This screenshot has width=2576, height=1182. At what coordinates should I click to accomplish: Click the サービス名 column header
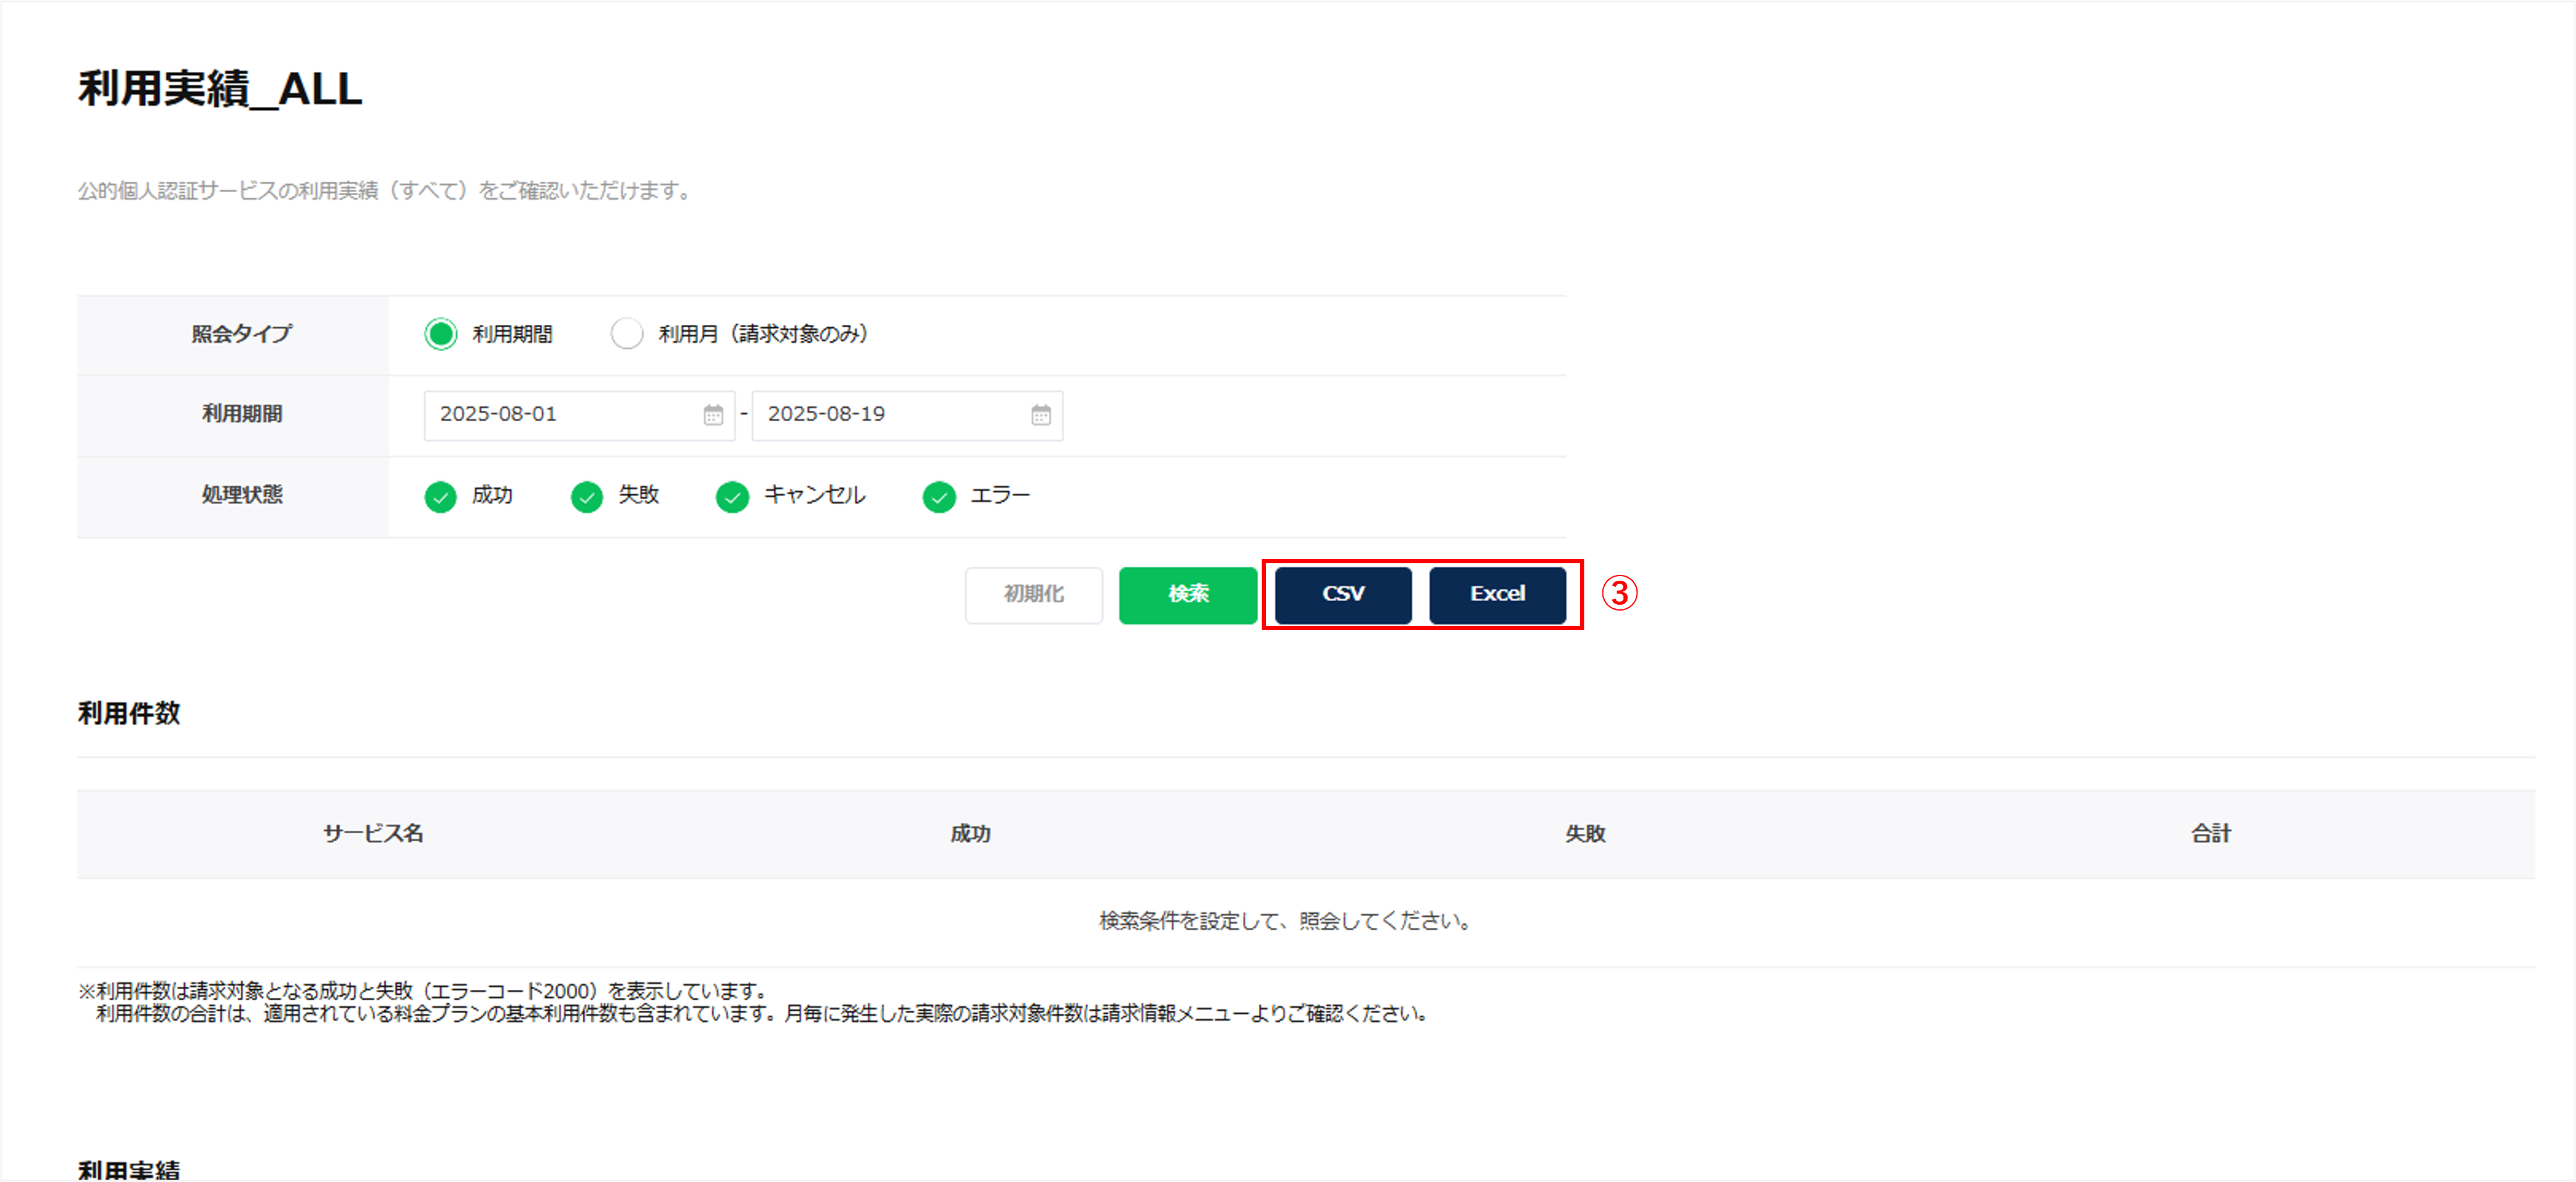[x=373, y=833]
